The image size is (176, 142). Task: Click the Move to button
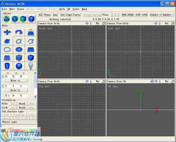coord(15,80)
